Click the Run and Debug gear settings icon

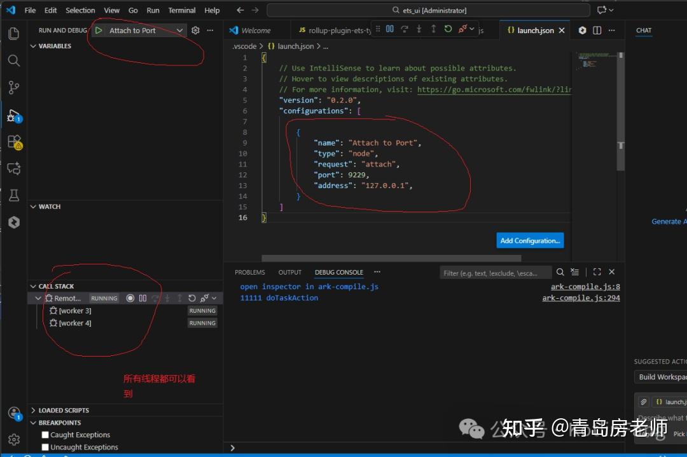[x=196, y=30]
